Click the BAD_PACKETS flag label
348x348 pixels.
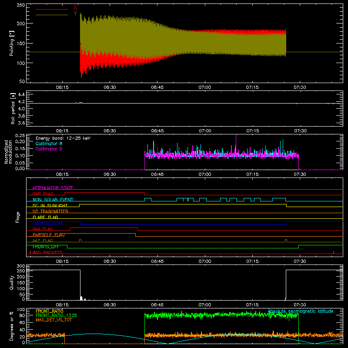[47, 252]
